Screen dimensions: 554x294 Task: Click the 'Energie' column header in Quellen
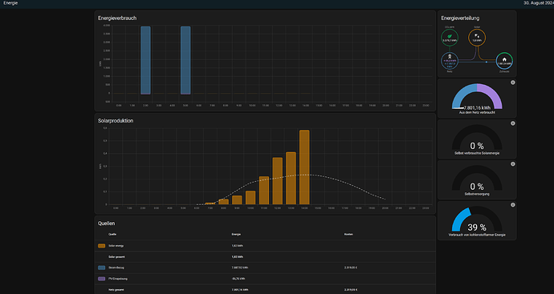(x=236, y=235)
